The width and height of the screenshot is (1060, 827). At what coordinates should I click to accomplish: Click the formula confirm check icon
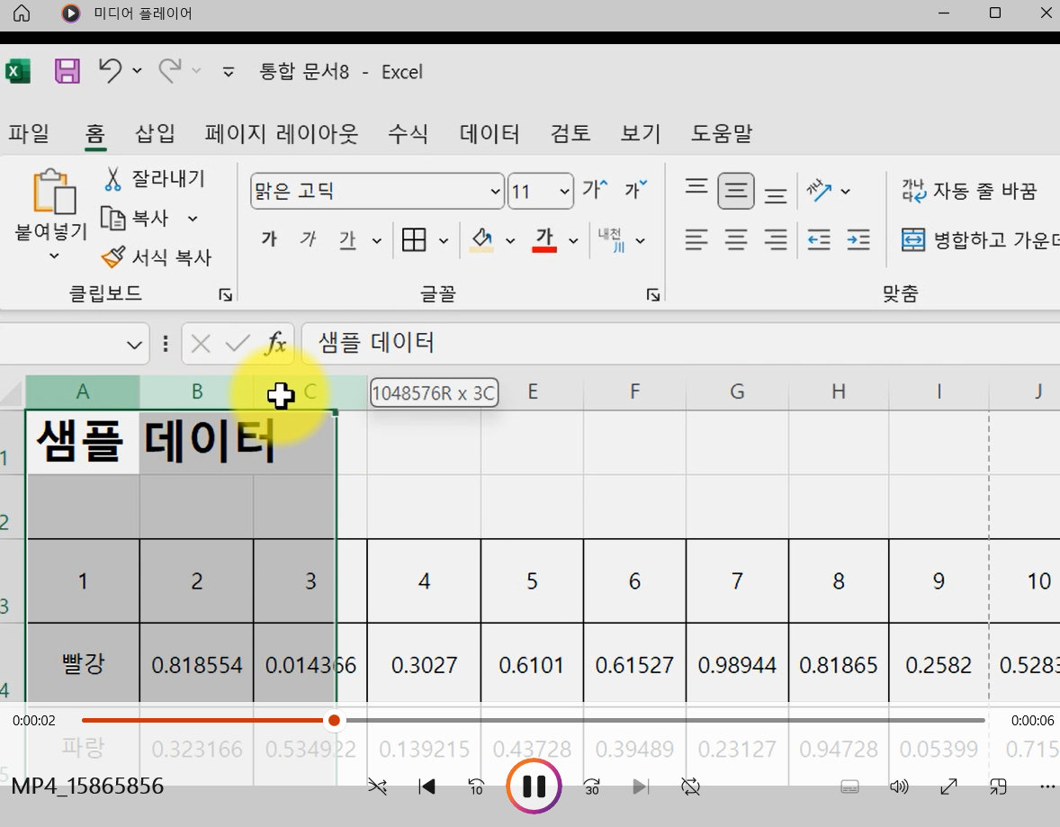click(x=238, y=344)
